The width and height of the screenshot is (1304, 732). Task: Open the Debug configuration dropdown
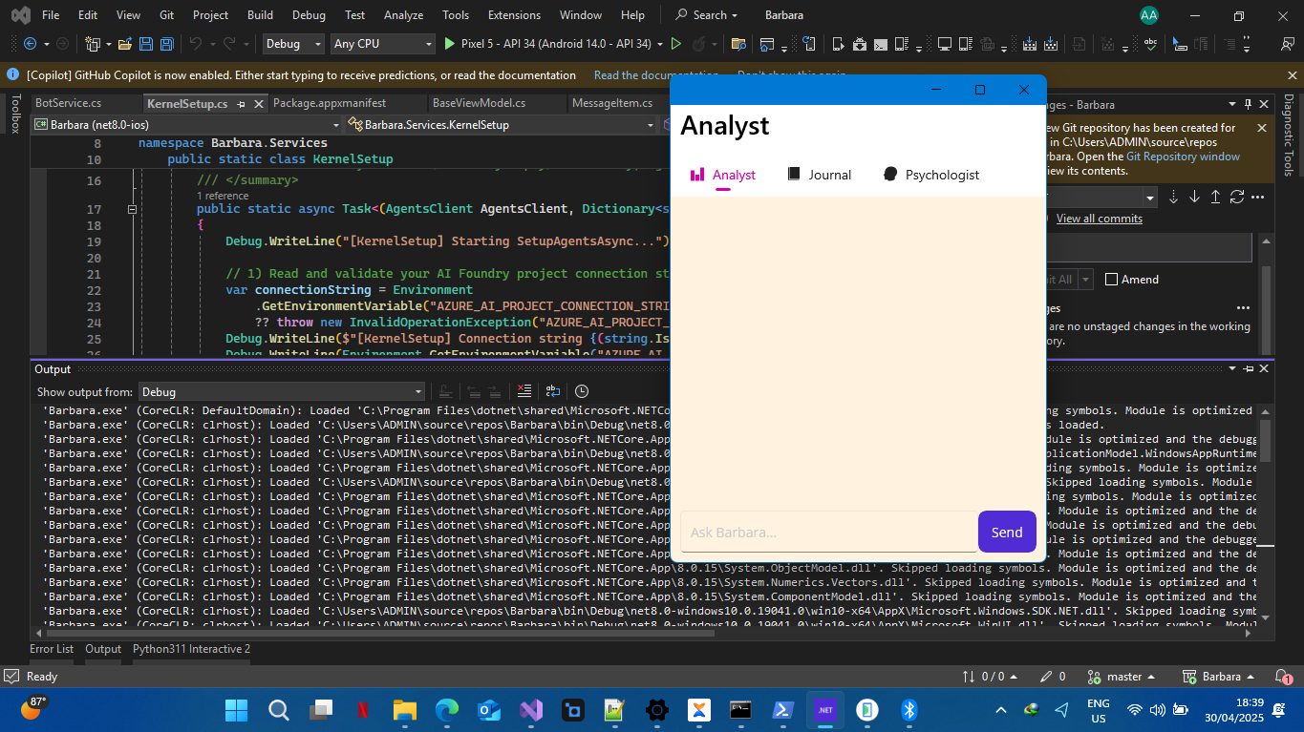coord(295,44)
